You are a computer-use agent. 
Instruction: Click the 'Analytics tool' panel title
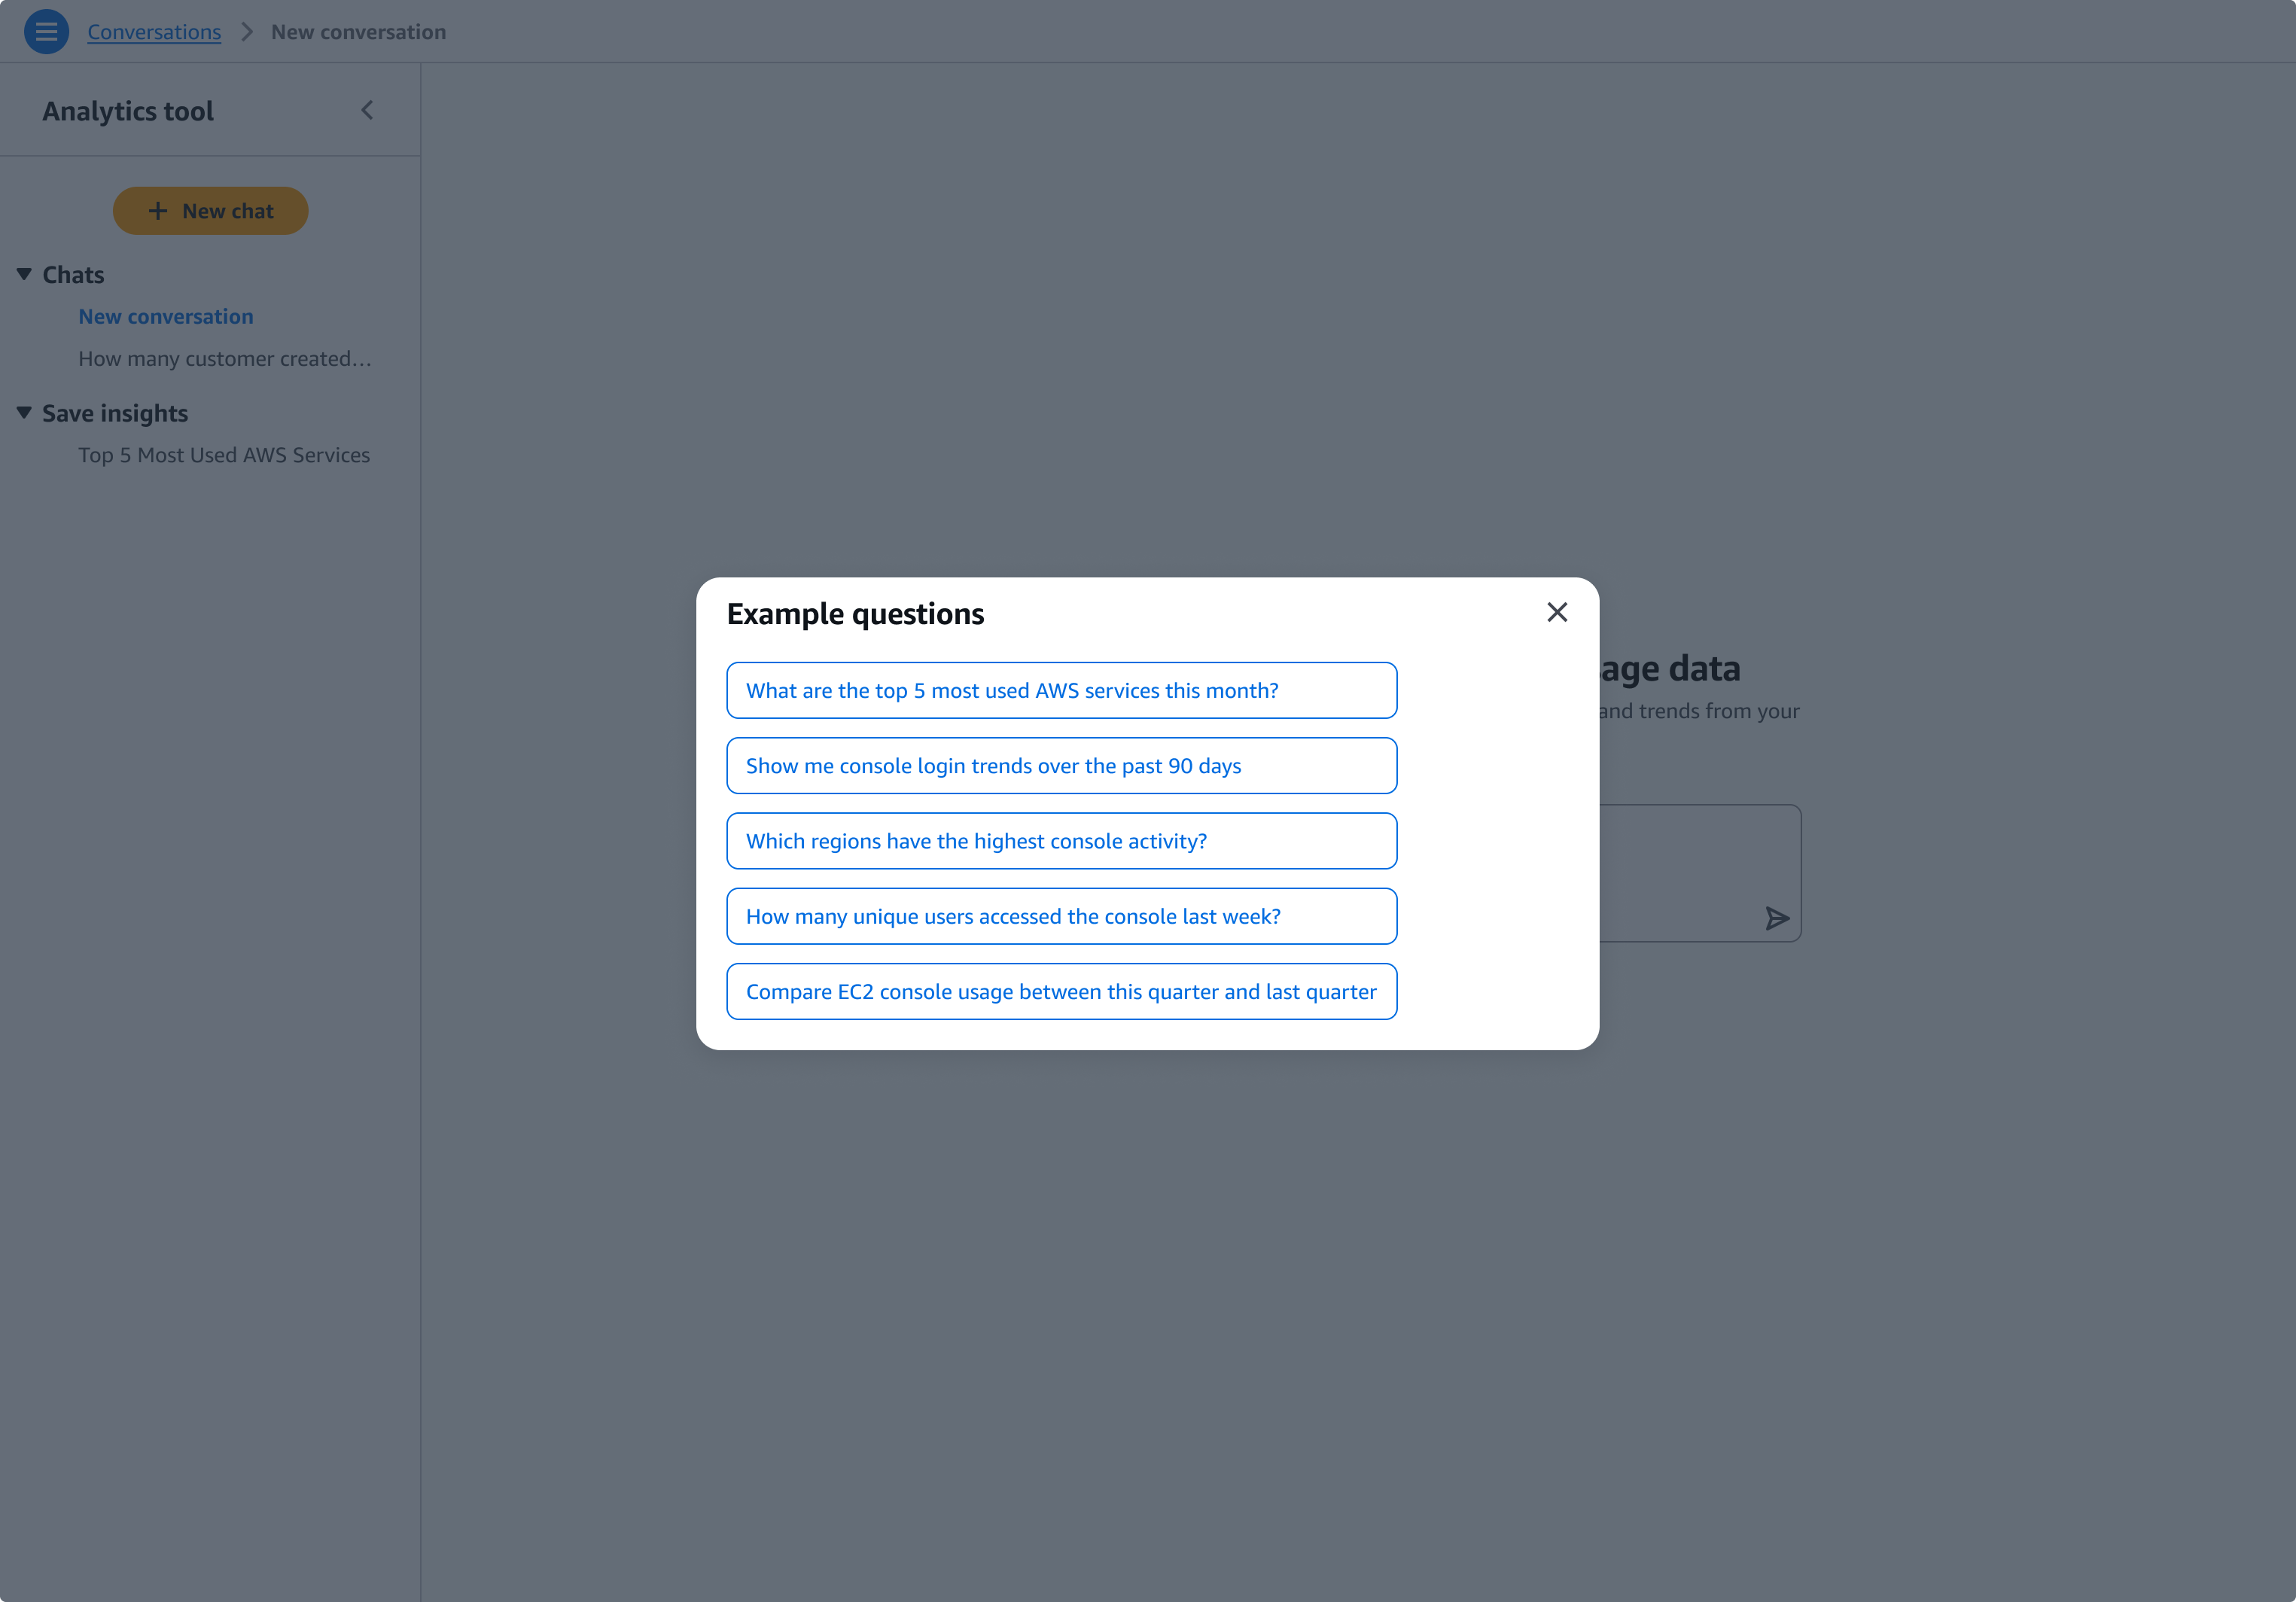[x=128, y=111]
